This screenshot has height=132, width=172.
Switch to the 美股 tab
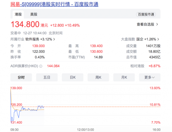[x=34, y=14]
